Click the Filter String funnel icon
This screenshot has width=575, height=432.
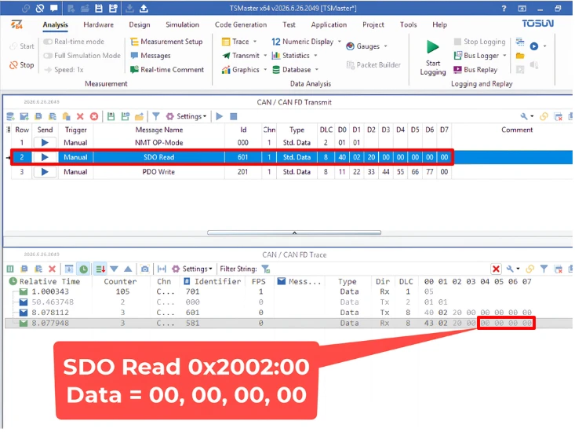pos(265,269)
